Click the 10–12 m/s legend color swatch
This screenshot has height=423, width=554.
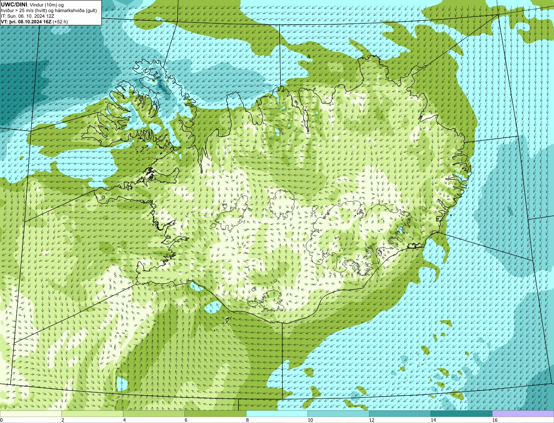(x=338, y=413)
